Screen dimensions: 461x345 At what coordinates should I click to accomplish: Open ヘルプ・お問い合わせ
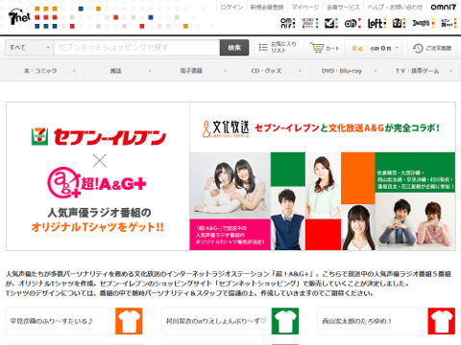(x=395, y=7)
